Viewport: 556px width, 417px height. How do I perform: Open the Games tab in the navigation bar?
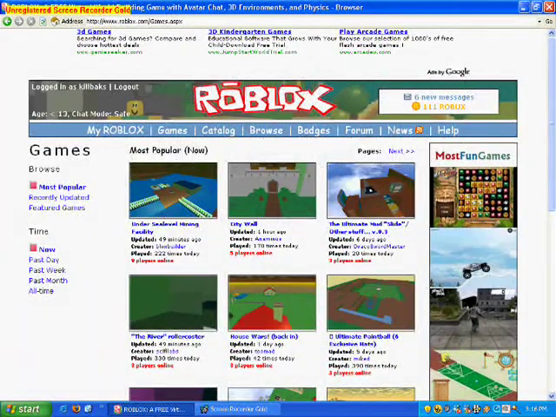point(172,130)
